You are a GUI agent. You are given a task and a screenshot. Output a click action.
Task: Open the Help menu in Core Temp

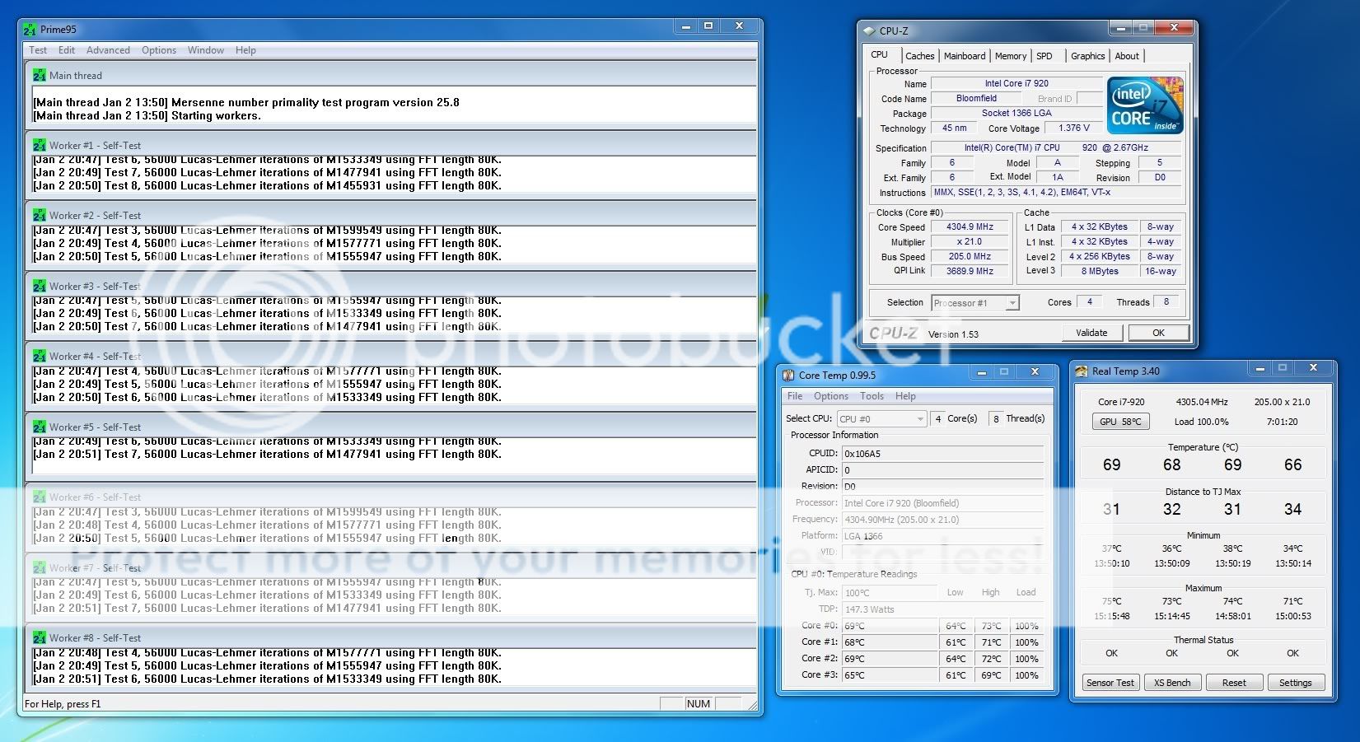(905, 396)
